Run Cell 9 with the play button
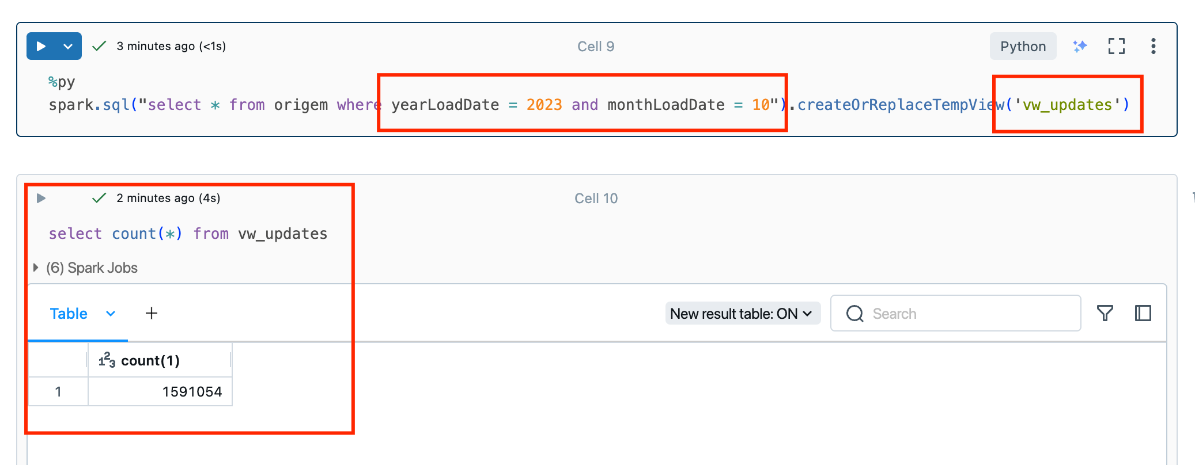 click(41, 46)
